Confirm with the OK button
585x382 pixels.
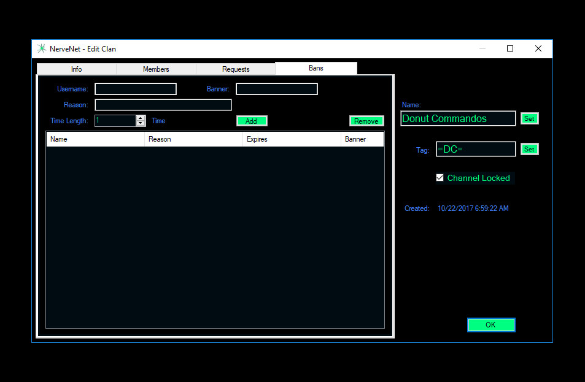click(x=490, y=325)
